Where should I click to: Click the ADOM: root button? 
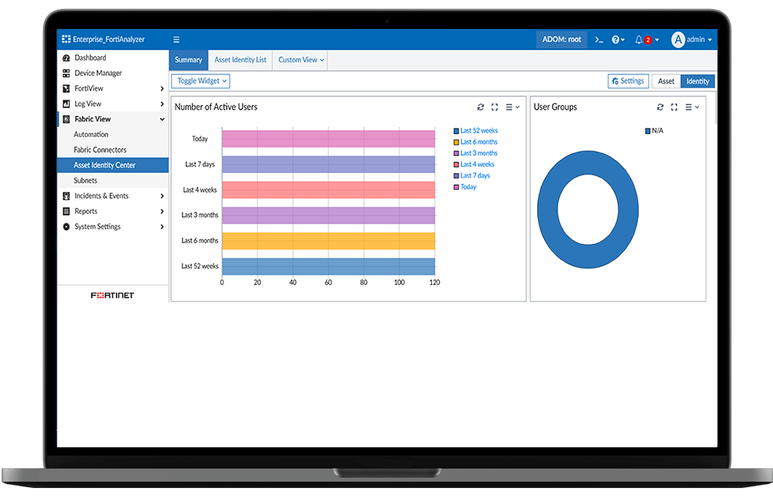click(561, 39)
